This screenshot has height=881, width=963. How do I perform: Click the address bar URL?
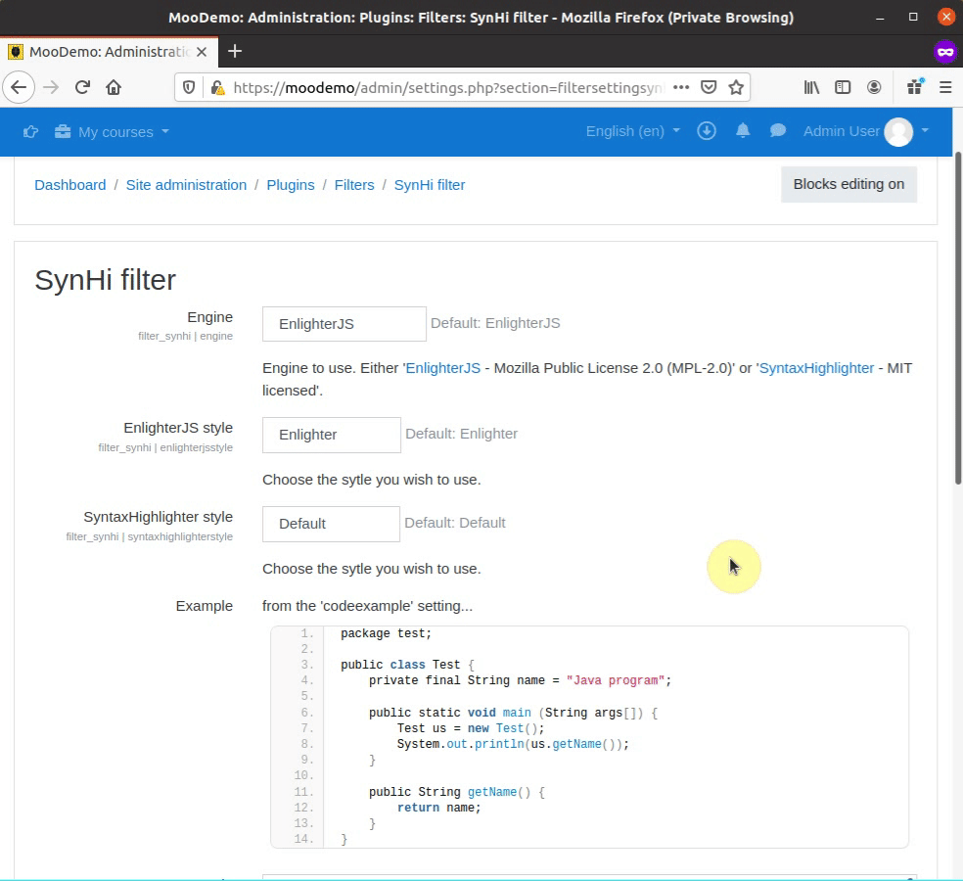tap(448, 88)
